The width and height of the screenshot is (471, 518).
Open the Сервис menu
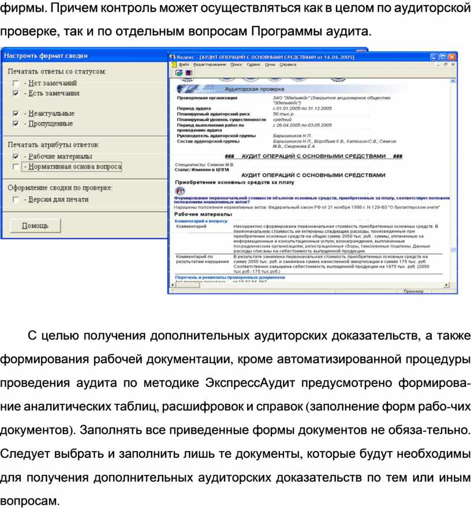(x=253, y=65)
